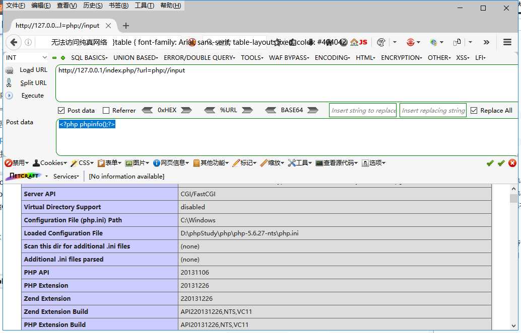Open the Netcraft Services dropdown

[x=66, y=177]
